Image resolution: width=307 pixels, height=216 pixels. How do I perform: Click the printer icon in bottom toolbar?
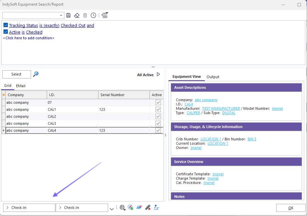click(x=122, y=207)
